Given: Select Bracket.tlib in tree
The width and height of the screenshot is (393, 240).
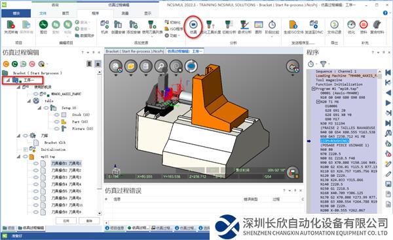Looking at the screenshot, I should click(55, 142).
